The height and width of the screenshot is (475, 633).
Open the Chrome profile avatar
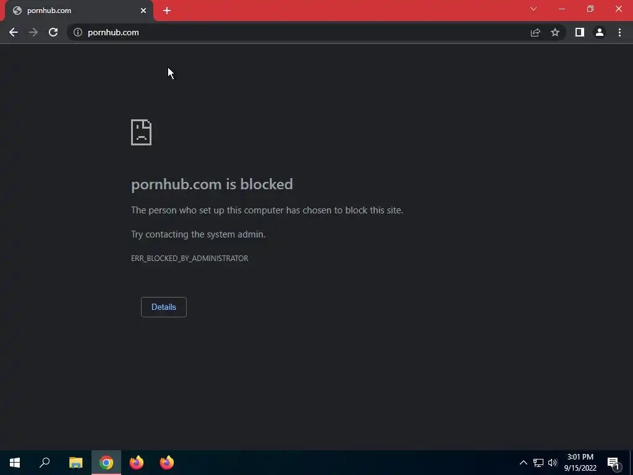point(600,32)
